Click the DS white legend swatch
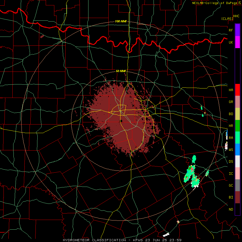Viewport: 242px width, 242px height. pyautogui.click(x=237, y=161)
